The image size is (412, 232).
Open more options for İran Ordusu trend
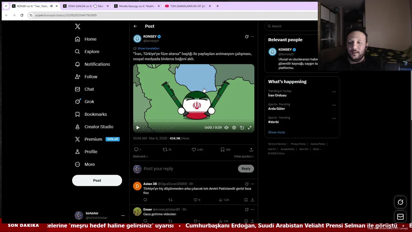coord(334,92)
